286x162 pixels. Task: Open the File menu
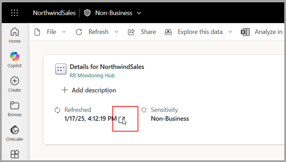click(x=50, y=32)
